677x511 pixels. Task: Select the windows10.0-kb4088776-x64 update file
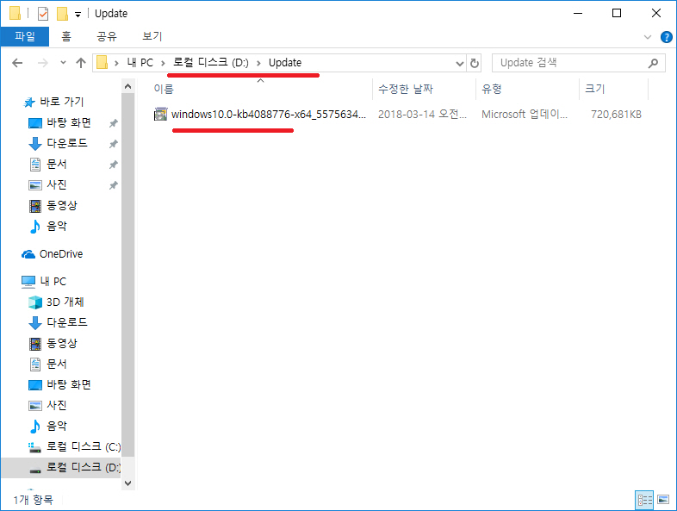pyautogui.click(x=268, y=115)
